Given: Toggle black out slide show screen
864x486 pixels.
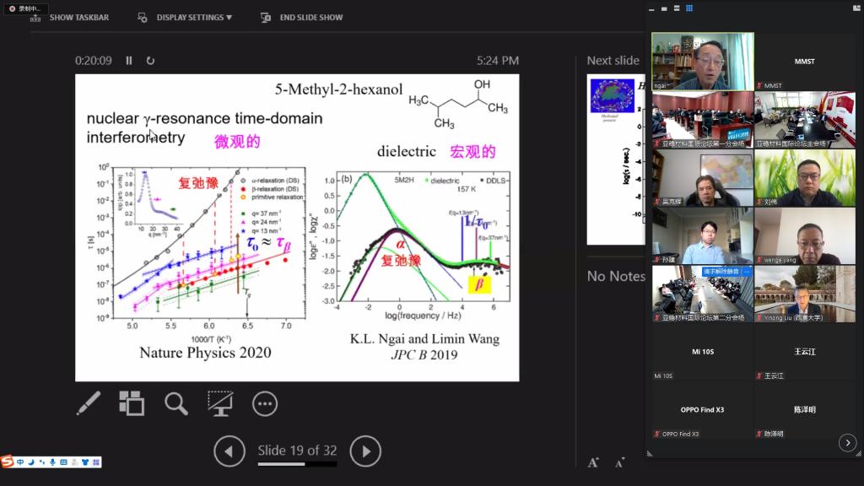Looking at the screenshot, I should (220, 403).
